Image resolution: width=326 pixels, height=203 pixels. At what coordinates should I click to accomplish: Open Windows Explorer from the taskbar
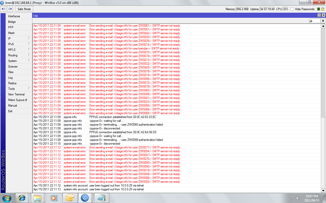37,198
